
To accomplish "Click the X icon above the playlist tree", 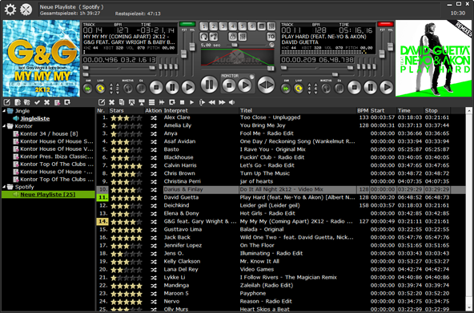I will [47, 102].
